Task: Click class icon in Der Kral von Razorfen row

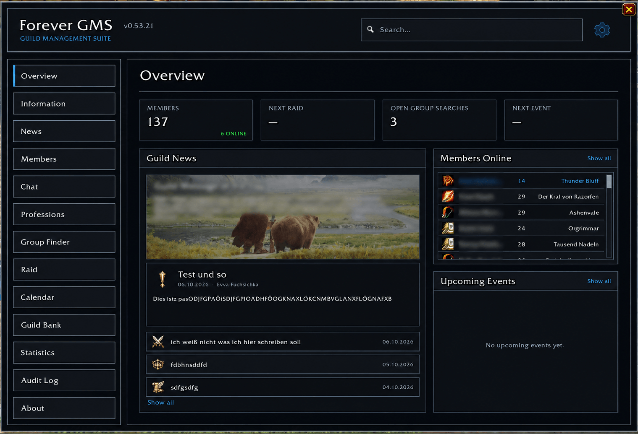Action: (x=448, y=196)
